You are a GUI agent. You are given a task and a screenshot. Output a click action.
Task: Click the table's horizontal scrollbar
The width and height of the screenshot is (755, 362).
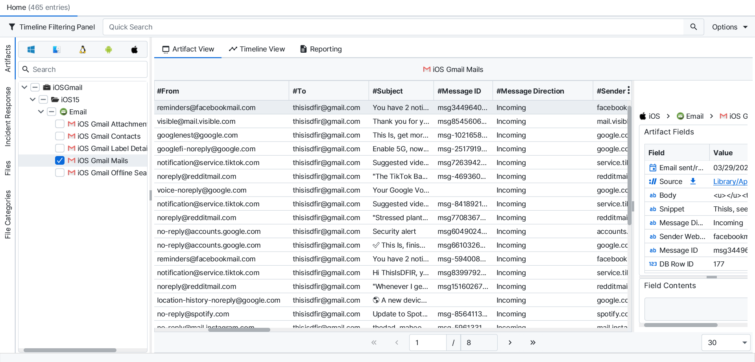tap(239, 330)
